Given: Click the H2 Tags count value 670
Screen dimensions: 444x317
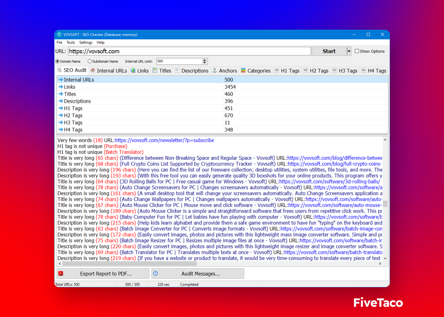Looking at the screenshot, I should [229, 115].
